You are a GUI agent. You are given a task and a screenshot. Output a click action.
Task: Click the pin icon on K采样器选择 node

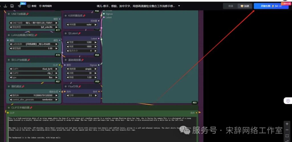click(x=84, y=16)
